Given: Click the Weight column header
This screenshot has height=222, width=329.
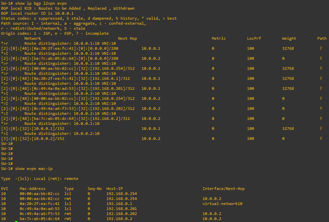Looking at the screenshot, I should 289,38.
